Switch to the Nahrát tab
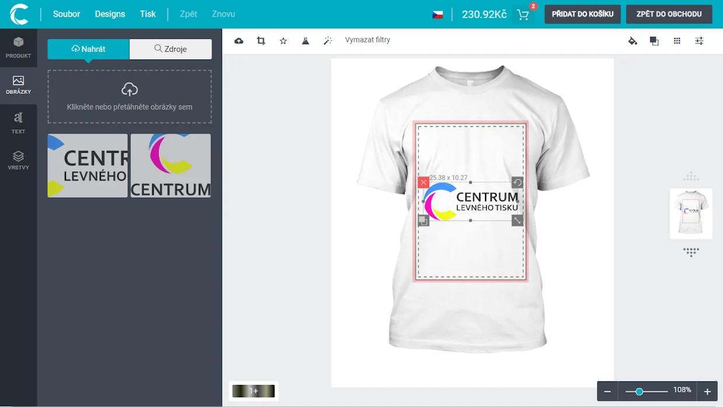This screenshot has height=407, width=723. coord(88,49)
